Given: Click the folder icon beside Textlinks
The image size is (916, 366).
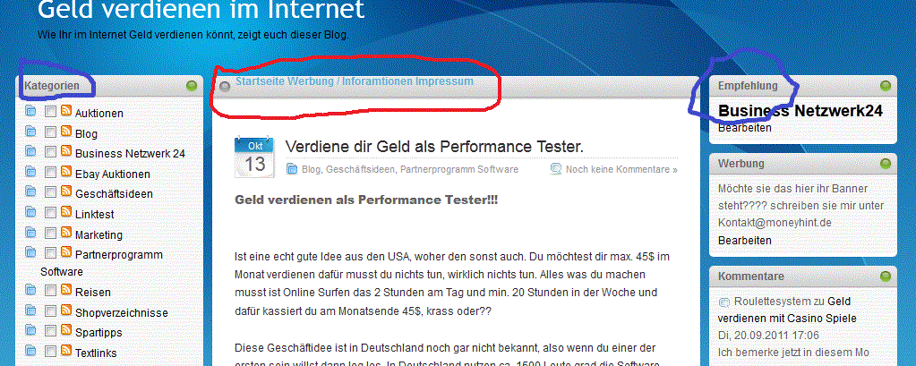Looking at the screenshot, I should coord(30,351).
